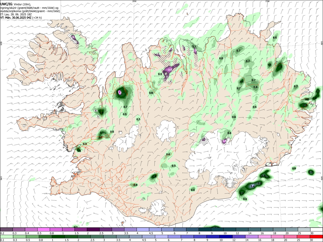Pick the lightest green rain swatch at 0.1
This screenshot has width=323, height=242.
pos(6,236)
